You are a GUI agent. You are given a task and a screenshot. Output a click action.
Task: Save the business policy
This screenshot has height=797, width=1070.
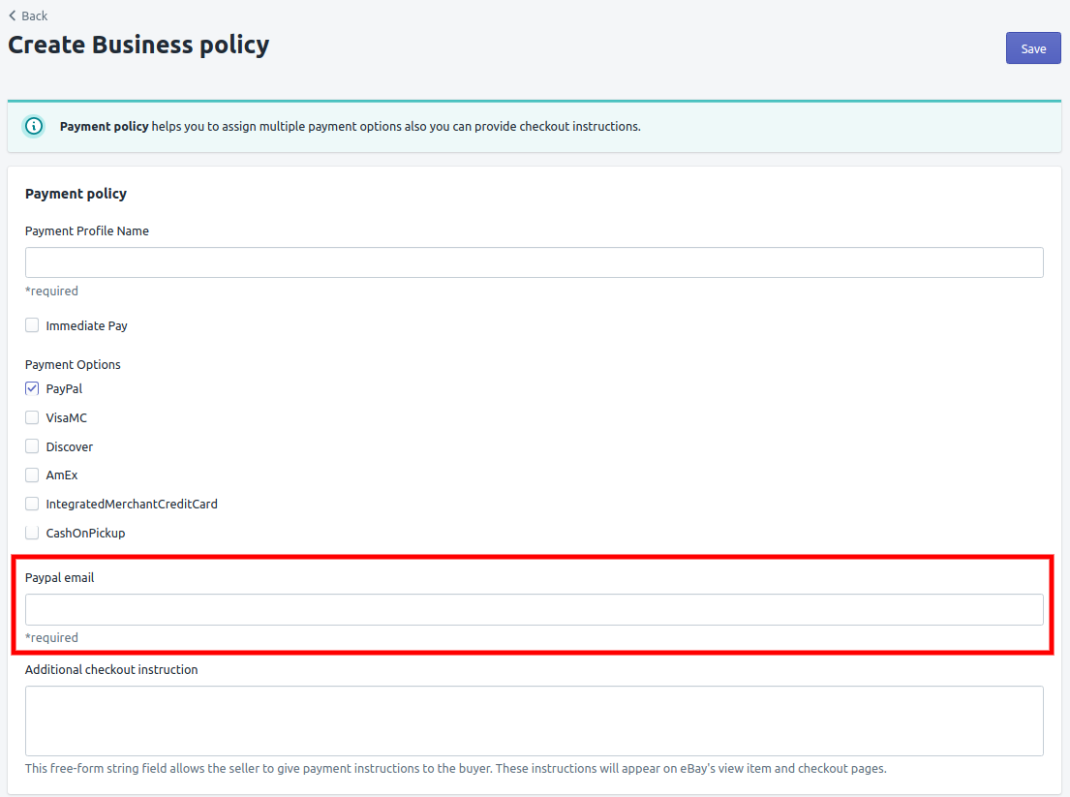1033,48
